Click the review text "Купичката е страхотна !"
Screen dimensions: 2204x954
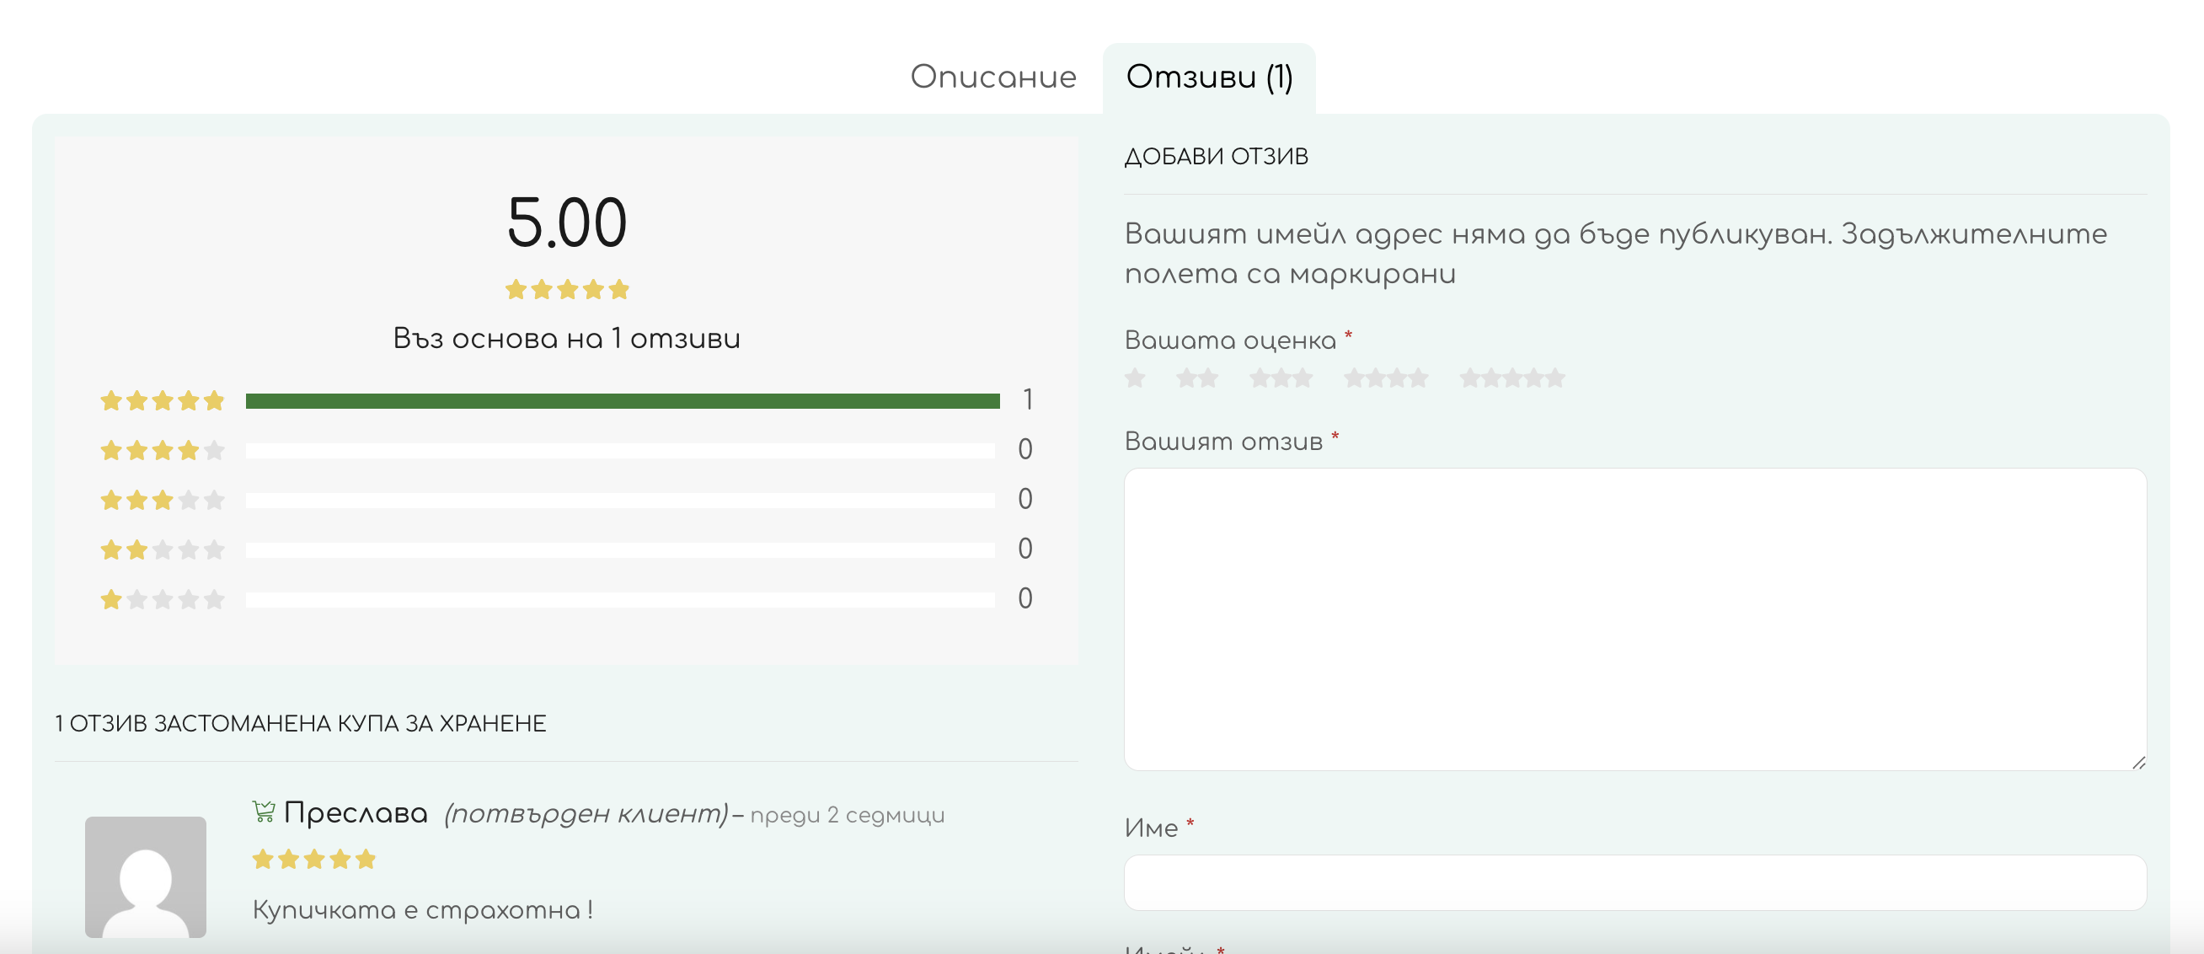[423, 909]
